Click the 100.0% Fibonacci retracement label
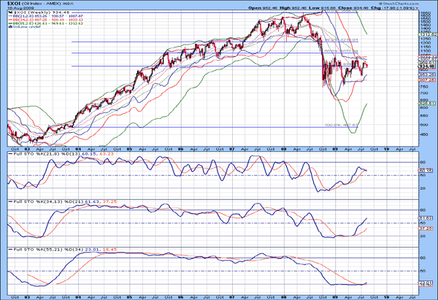The width and height of the screenshot is (438, 300). (x=334, y=124)
